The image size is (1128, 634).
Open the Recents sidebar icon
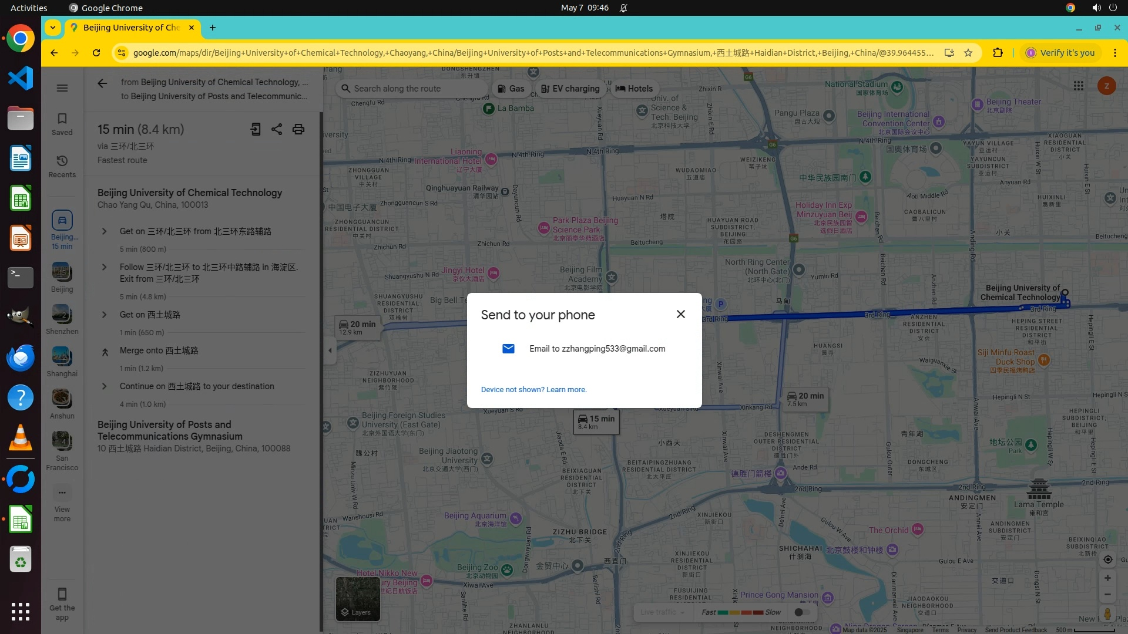point(62,166)
